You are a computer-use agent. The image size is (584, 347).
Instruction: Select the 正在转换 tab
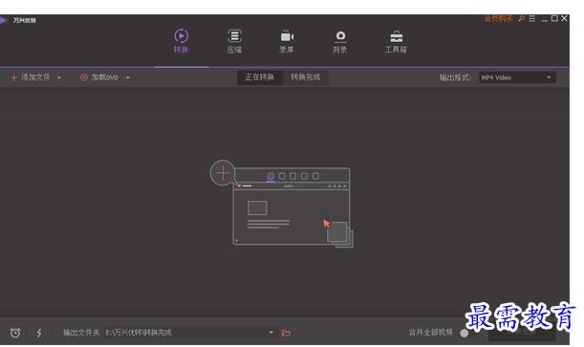260,77
